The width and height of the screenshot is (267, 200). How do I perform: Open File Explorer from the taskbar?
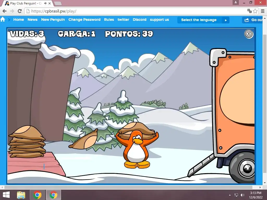pos(21,195)
